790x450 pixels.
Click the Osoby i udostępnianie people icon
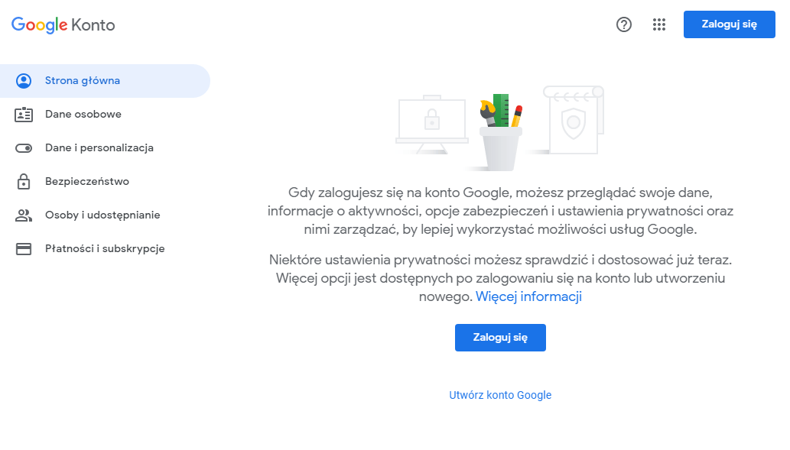(x=24, y=215)
